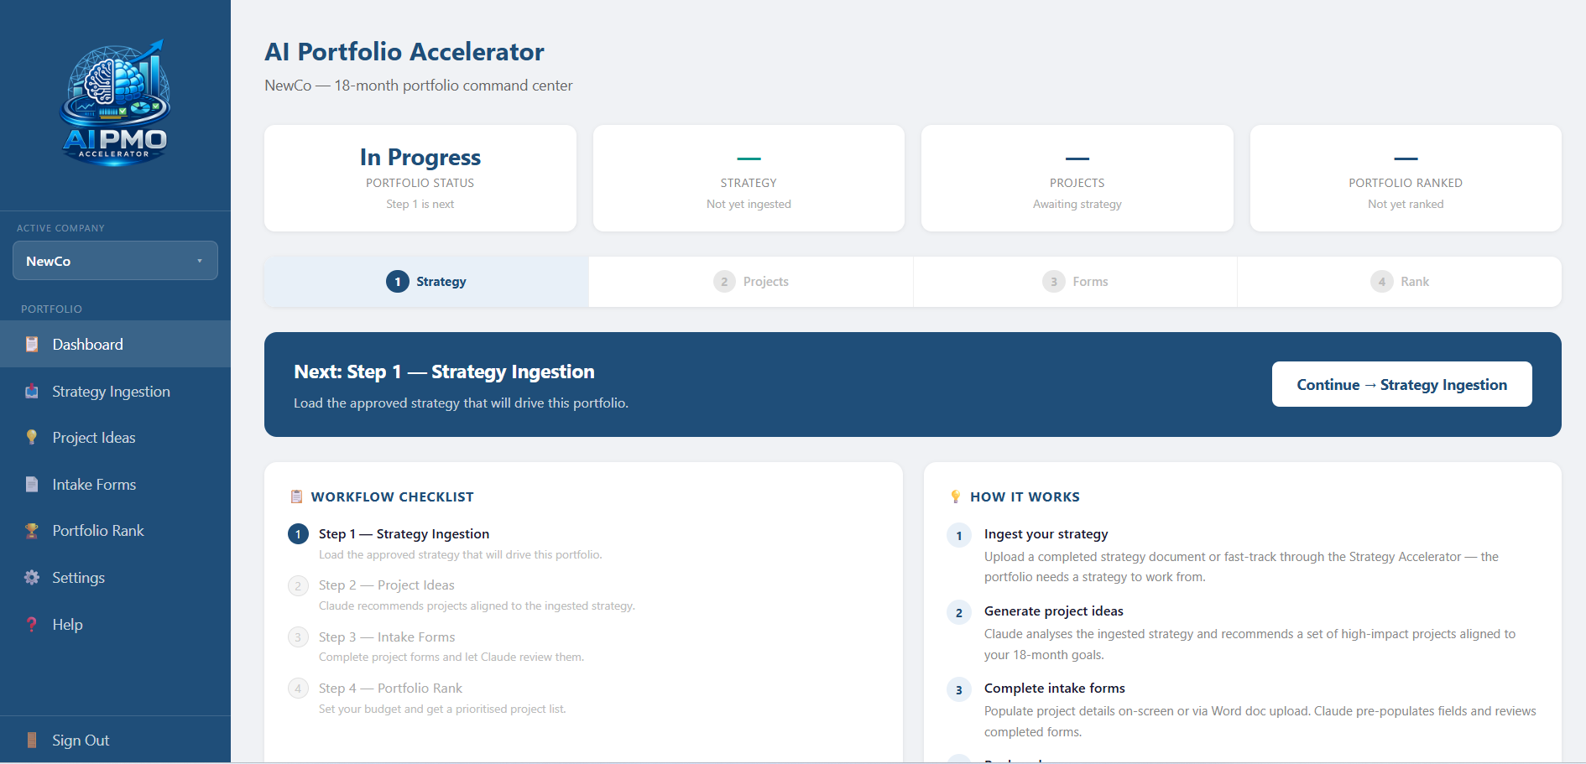
Task: Click the Step 3 numbered circle
Action: coord(298,637)
